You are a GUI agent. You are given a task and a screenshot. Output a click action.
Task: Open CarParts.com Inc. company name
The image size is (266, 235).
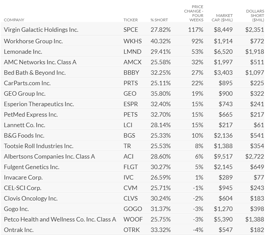(27, 83)
